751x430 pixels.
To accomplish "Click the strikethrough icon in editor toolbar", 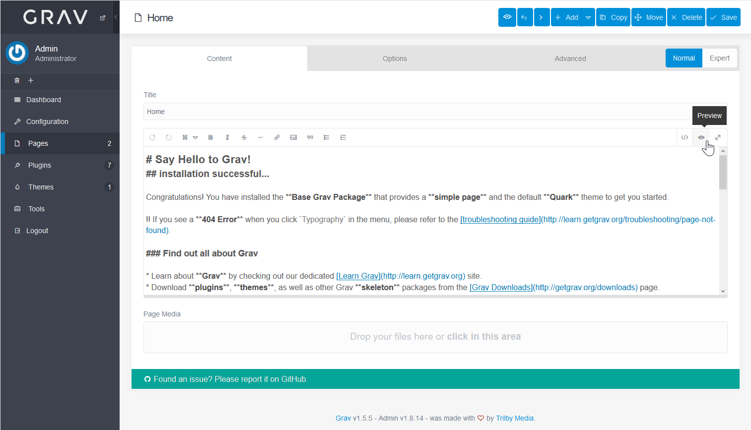I will point(244,137).
